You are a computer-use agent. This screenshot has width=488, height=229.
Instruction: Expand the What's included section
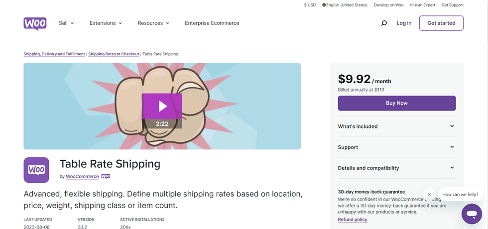pyautogui.click(x=396, y=126)
